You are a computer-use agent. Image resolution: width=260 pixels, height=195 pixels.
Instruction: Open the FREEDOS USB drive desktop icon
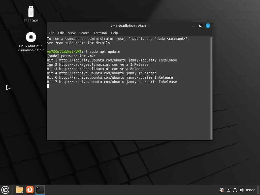(x=31, y=14)
